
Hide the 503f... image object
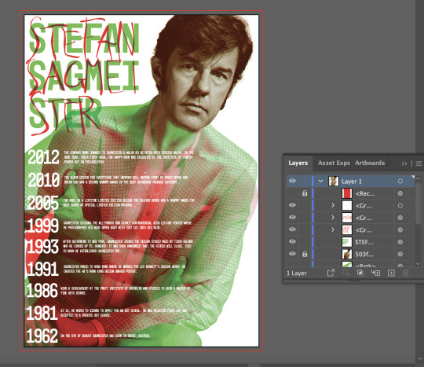coord(292,254)
